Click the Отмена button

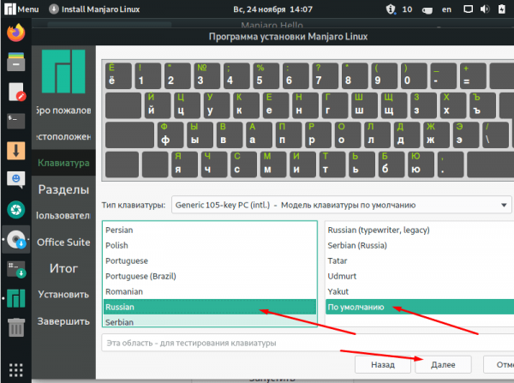click(x=499, y=365)
